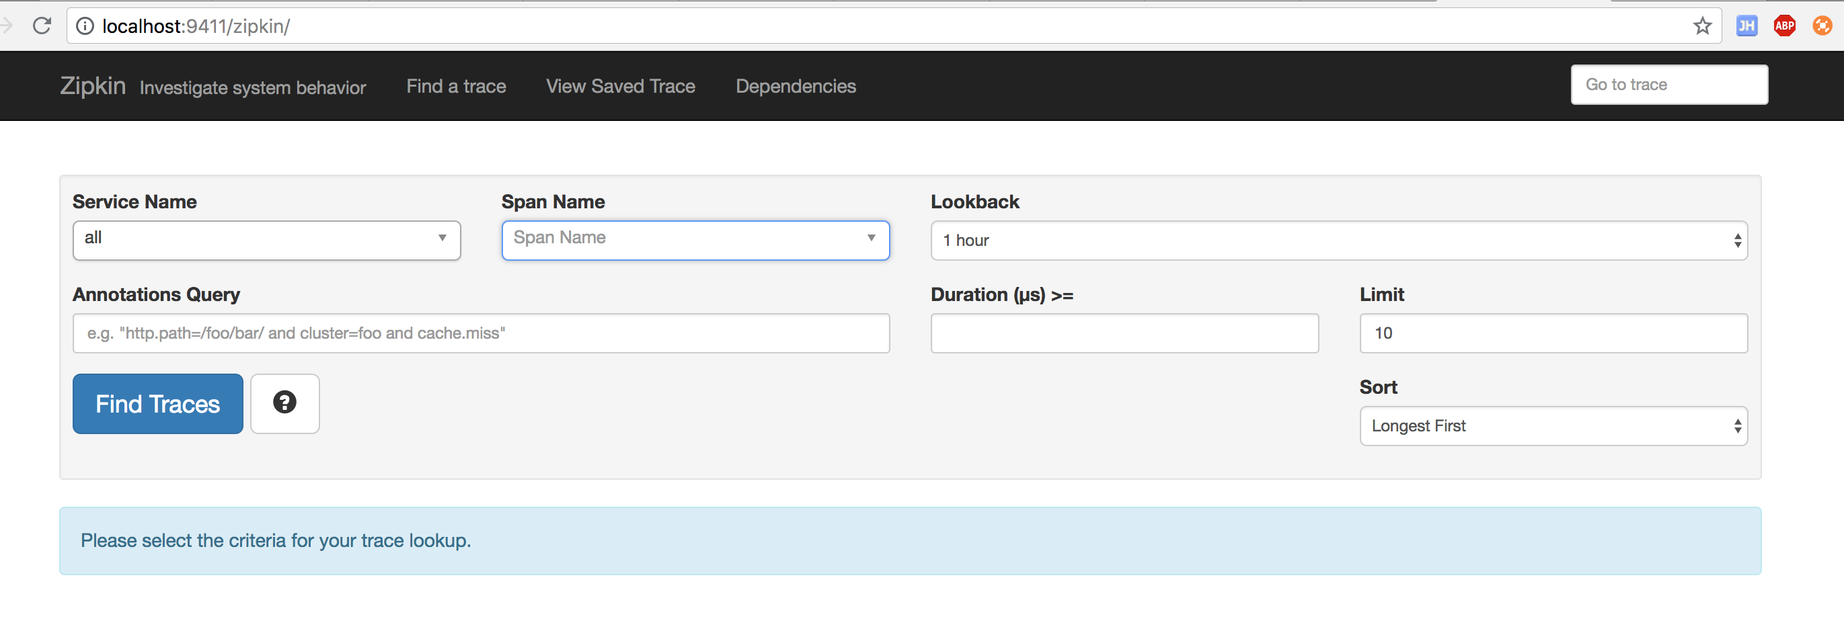Click the Zipkin brand link
The width and height of the screenshot is (1844, 633).
(93, 86)
